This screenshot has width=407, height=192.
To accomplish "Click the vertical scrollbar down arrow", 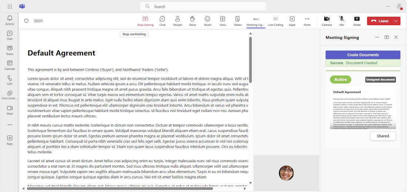I will [250, 183].
